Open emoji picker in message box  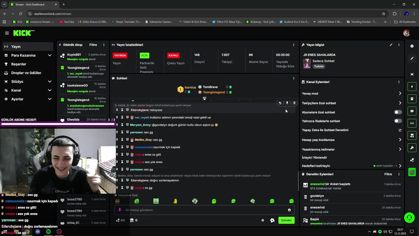289,210
